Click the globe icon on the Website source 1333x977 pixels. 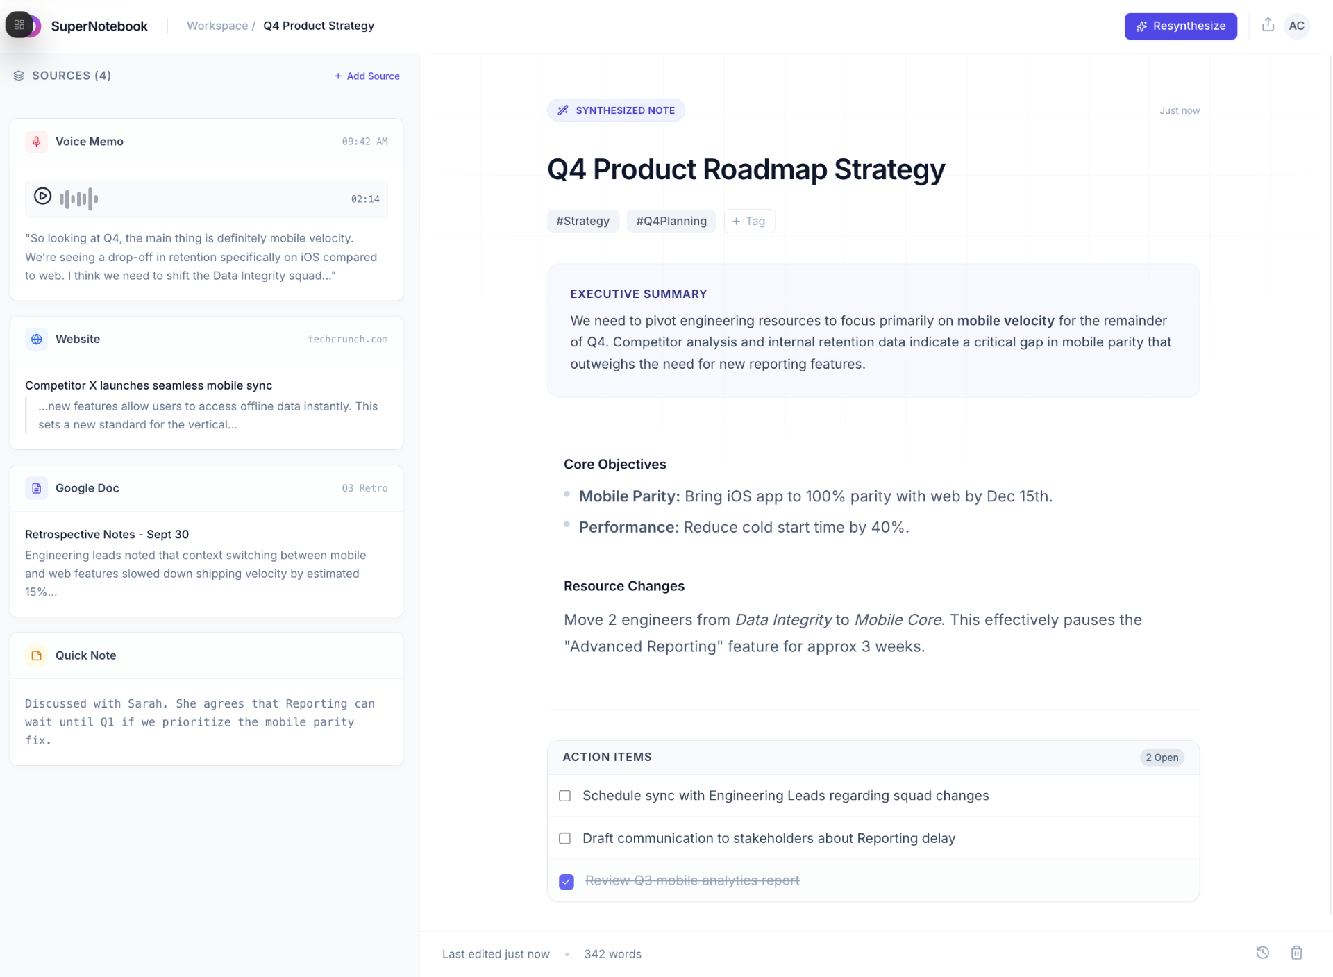click(37, 339)
